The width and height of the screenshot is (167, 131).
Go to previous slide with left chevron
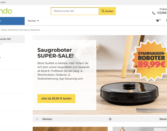pos(37,119)
